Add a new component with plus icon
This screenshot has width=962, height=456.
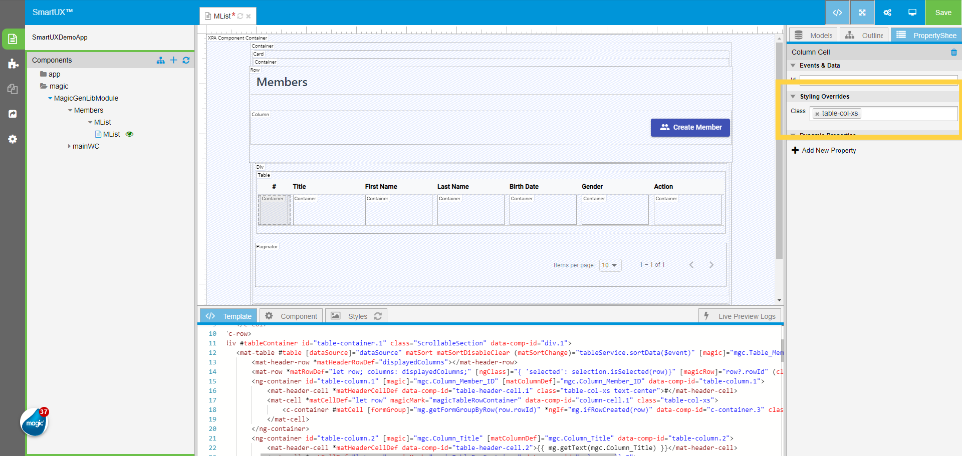point(173,60)
